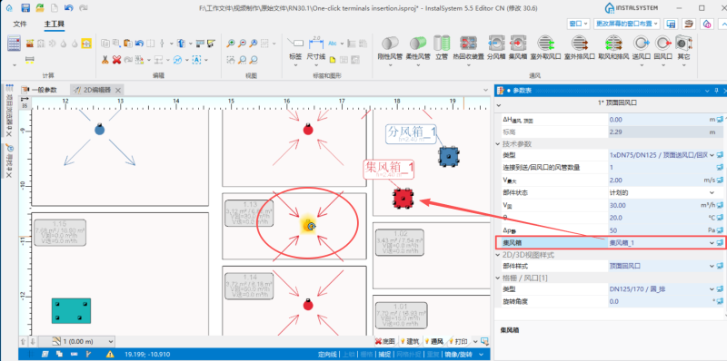Click the Undo arrow in quick access bar

(69, 7)
